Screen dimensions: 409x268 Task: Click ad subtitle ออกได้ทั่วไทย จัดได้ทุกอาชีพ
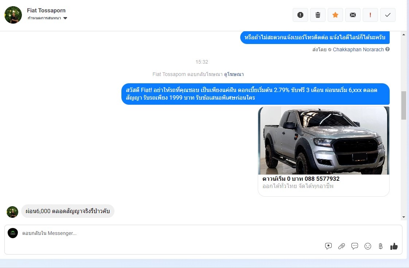[298, 186]
